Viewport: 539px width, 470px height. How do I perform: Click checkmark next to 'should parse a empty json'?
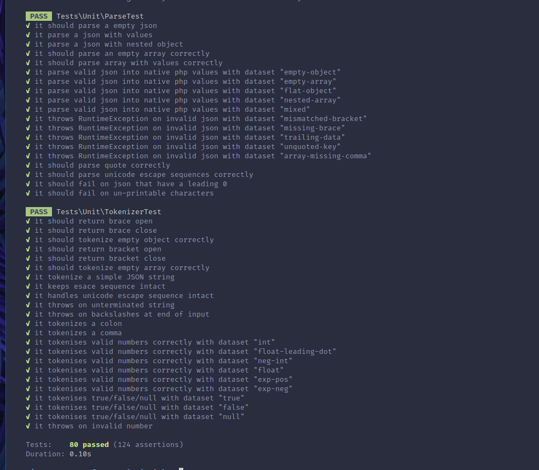tap(28, 25)
